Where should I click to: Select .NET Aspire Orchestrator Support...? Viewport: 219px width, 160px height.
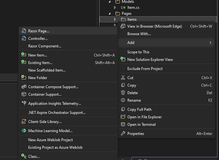coord(68,113)
